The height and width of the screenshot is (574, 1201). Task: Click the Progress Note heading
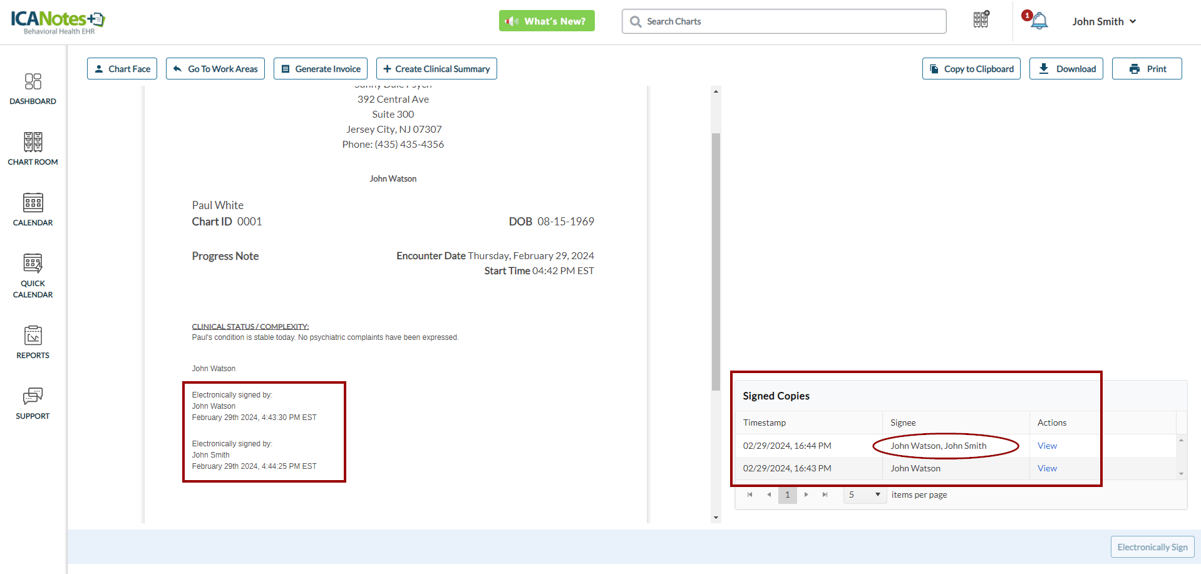(225, 256)
